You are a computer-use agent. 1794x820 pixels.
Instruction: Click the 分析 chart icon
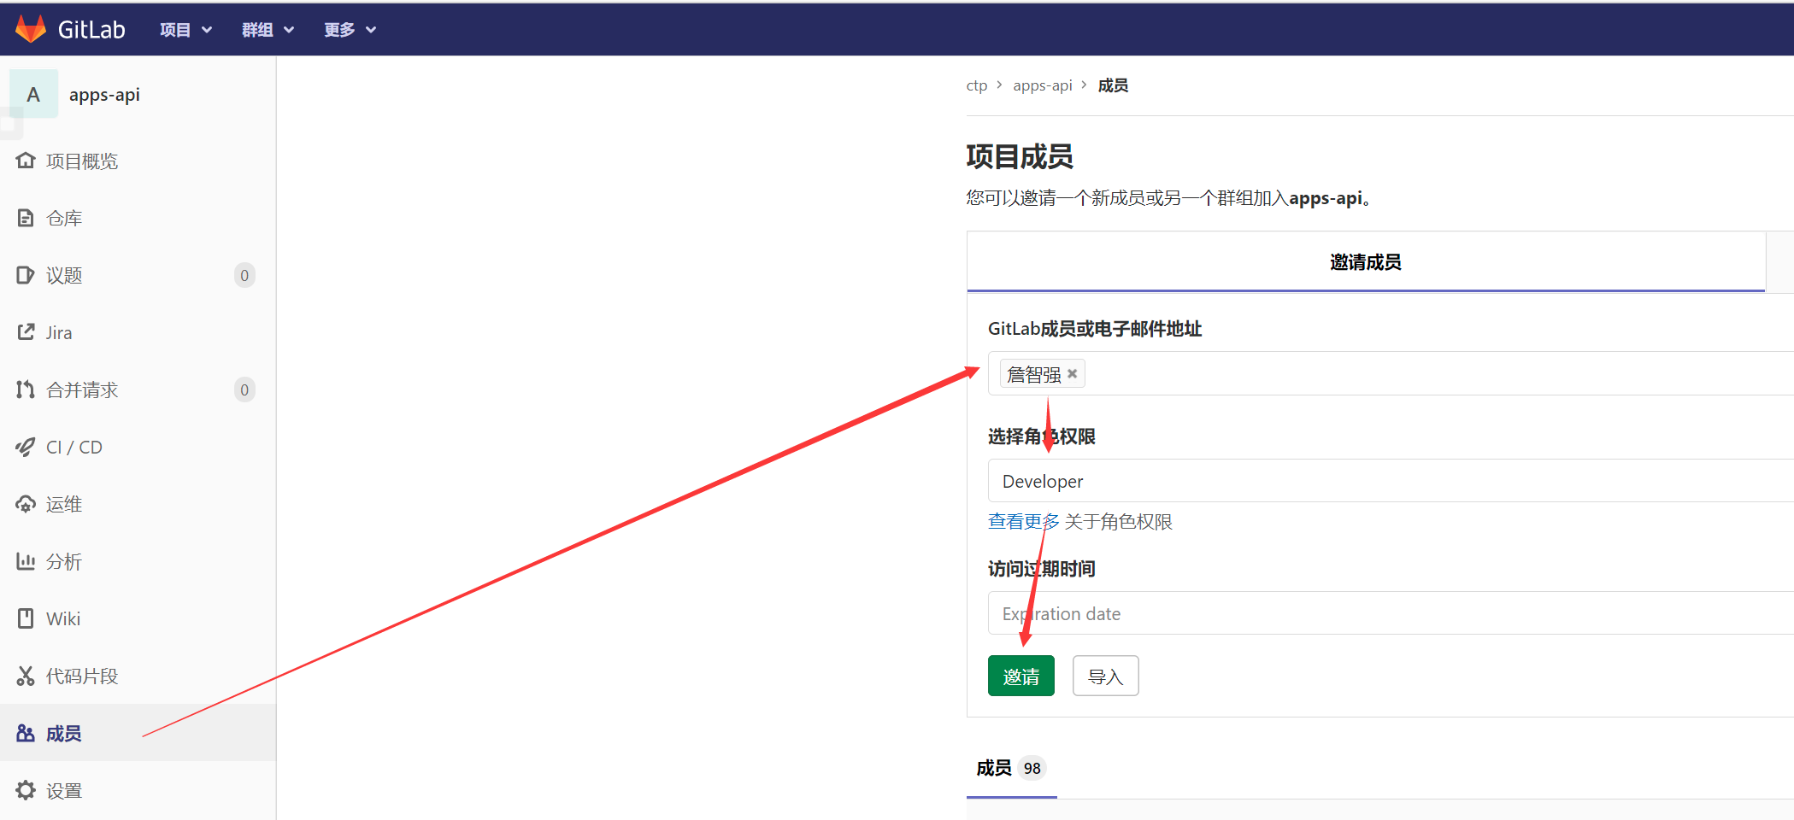tap(26, 561)
